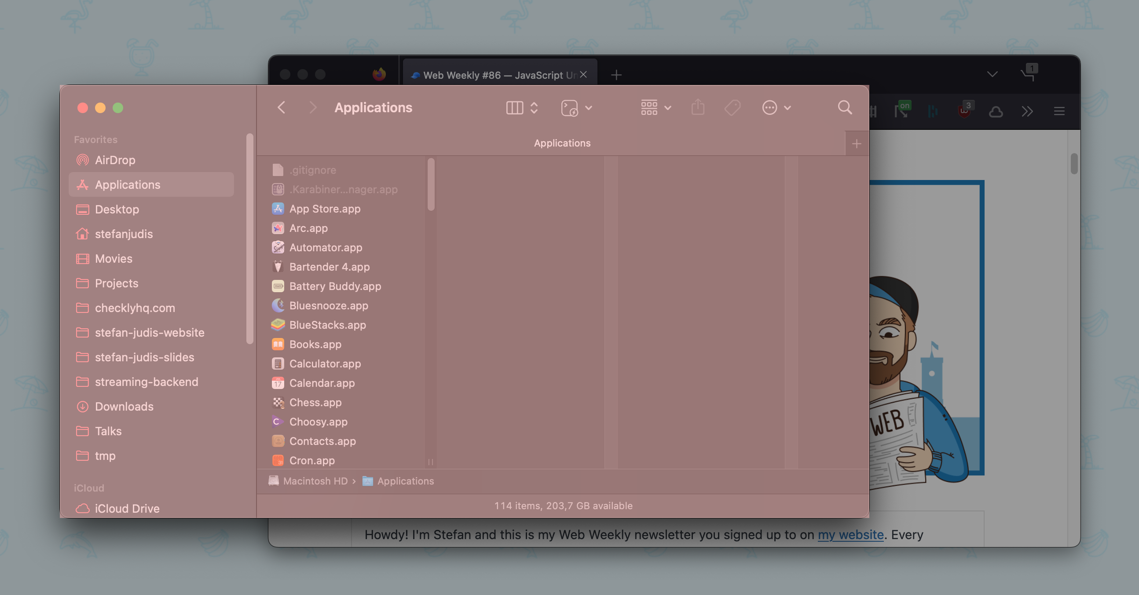1139x595 pixels.
Task: Select BlueStacks.app icon in list
Action: 278,325
